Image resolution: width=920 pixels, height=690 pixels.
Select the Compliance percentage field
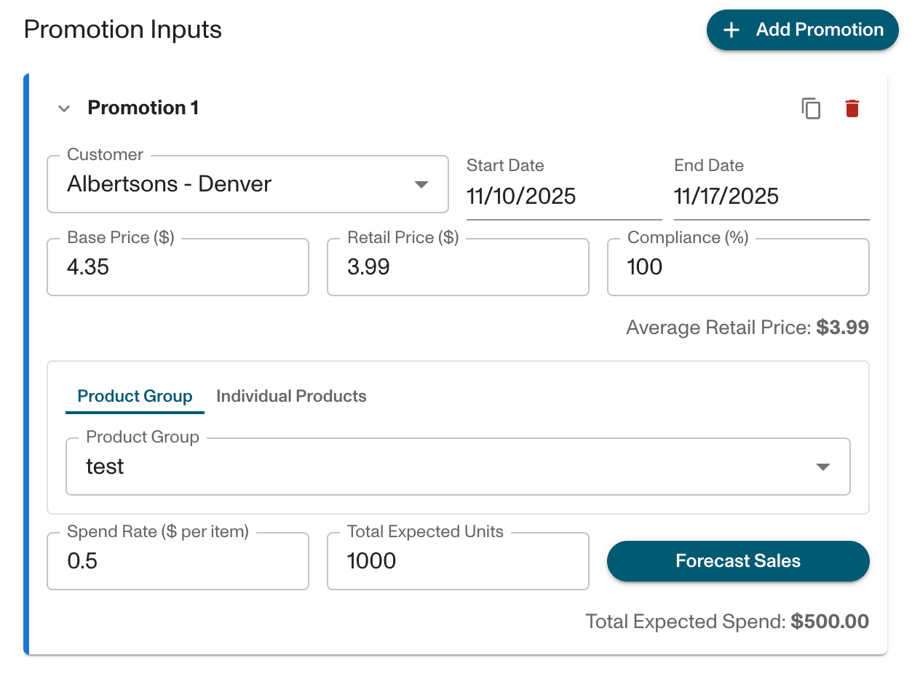pos(738,267)
